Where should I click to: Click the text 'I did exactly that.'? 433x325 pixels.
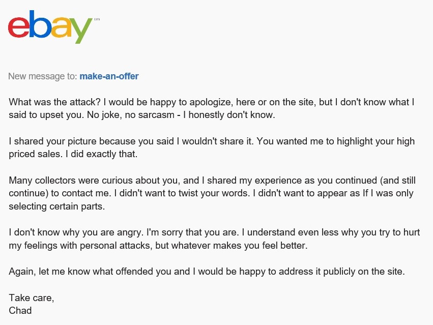(x=101, y=154)
